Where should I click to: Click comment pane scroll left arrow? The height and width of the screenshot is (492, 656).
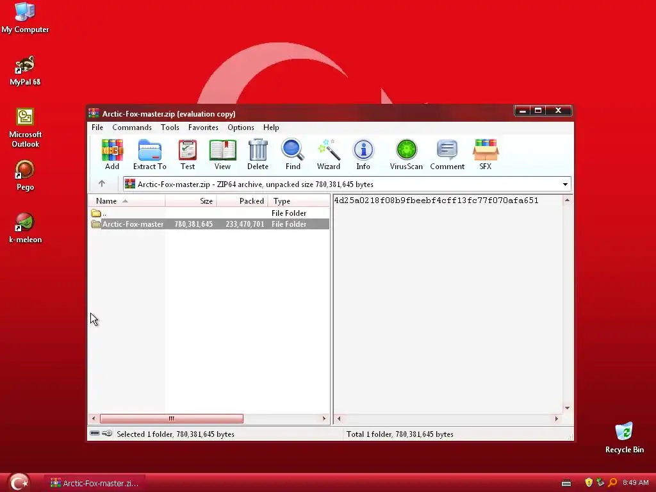(339, 418)
